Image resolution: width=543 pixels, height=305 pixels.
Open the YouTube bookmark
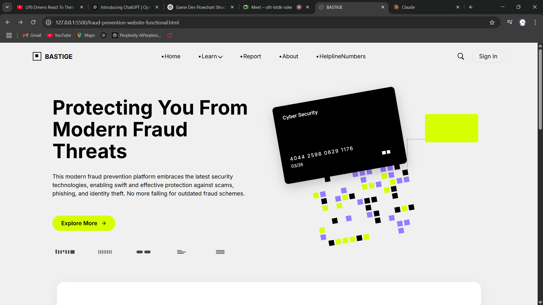[x=59, y=35]
